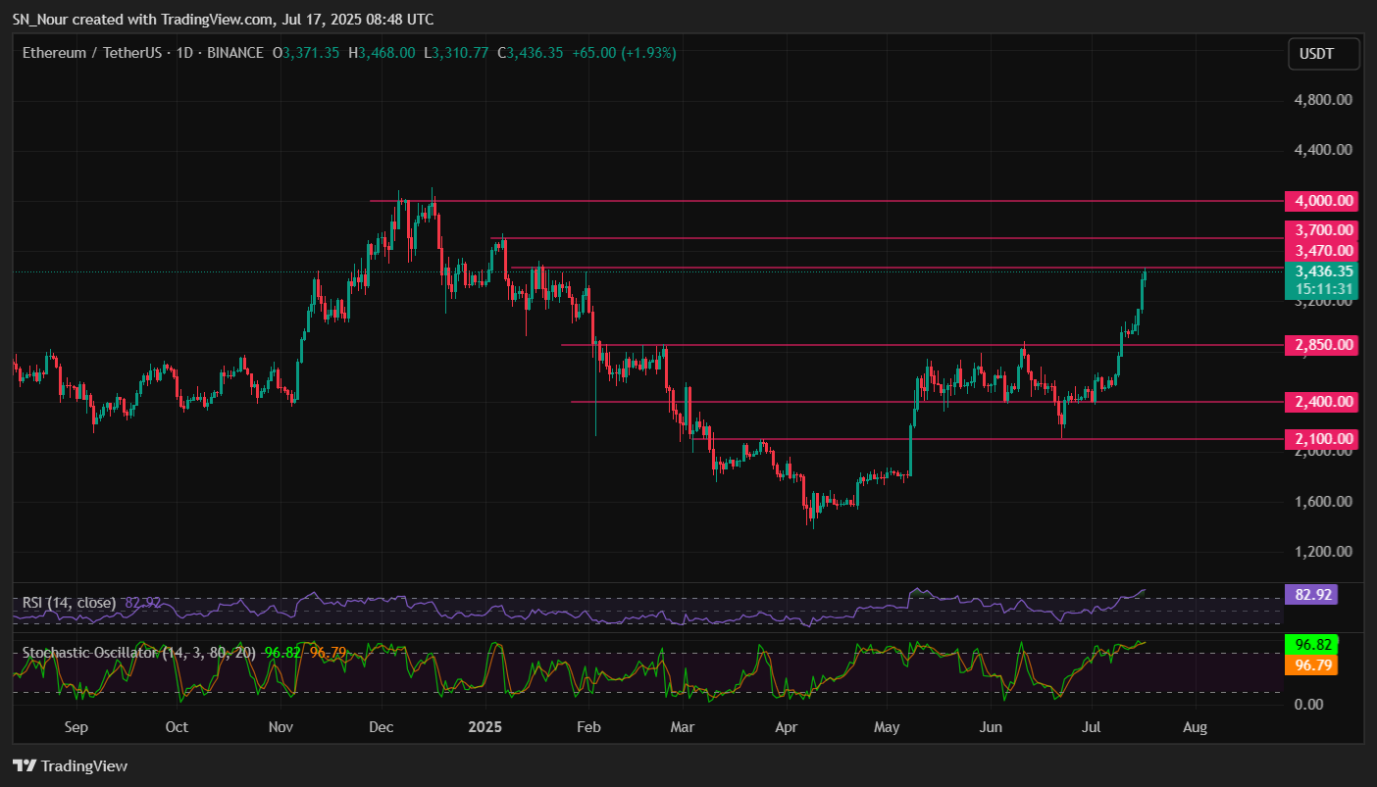Click the Dec label on time axis
The image size is (1377, 787).
pyautogui.click(x=381, y=728)
